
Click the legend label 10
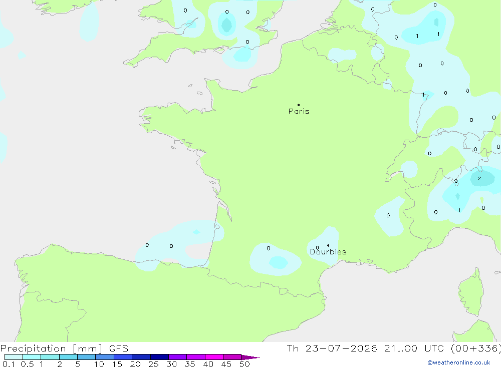click(x=99, y=364)
